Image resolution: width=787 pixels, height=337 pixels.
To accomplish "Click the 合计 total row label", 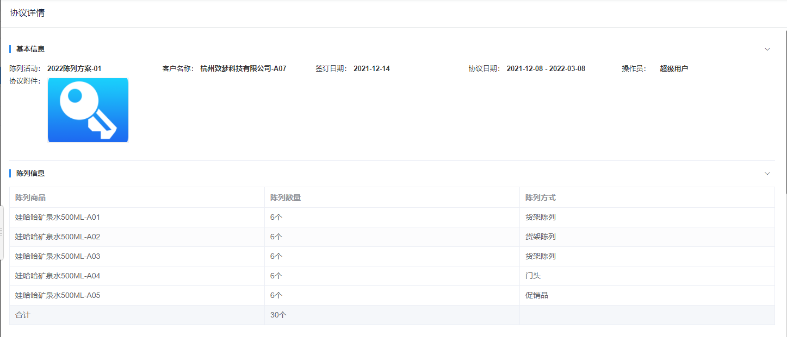I will [23, 315].
